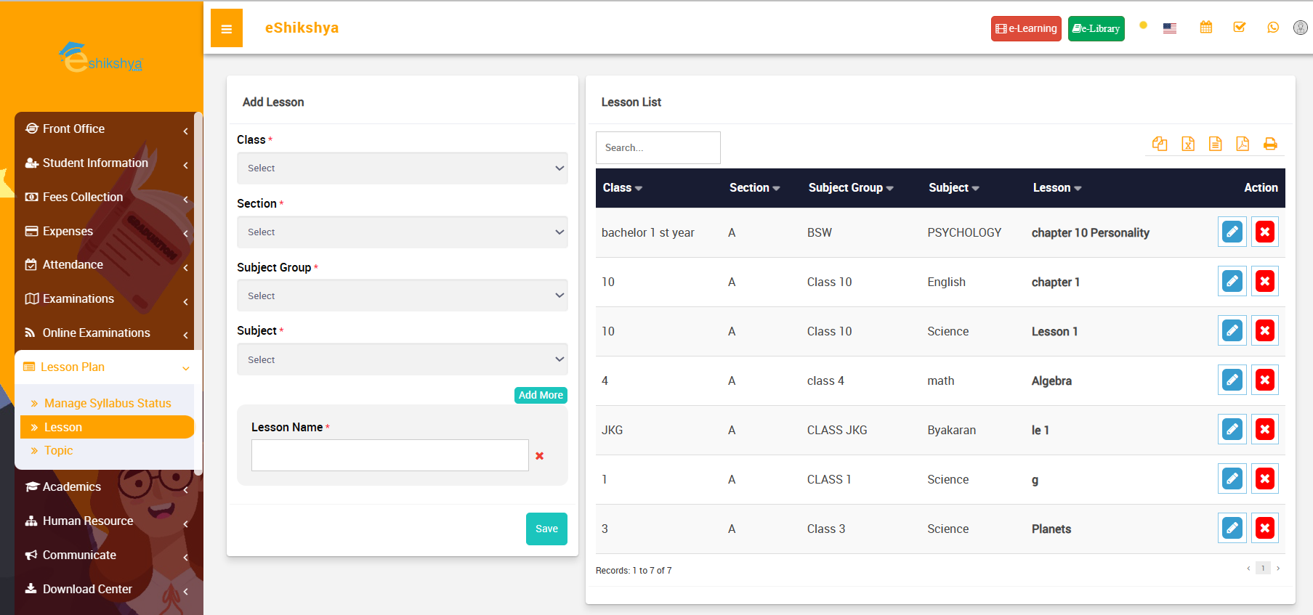The width and height of the screenshot is (1313, 615).
Task: Print the lesson list
Action: point(1270,144)
